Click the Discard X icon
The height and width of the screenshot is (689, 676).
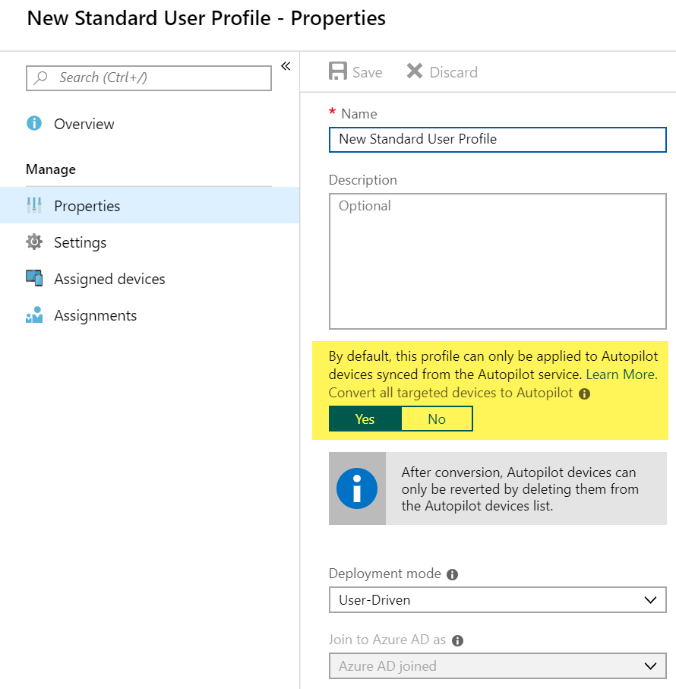pos(414,72)
